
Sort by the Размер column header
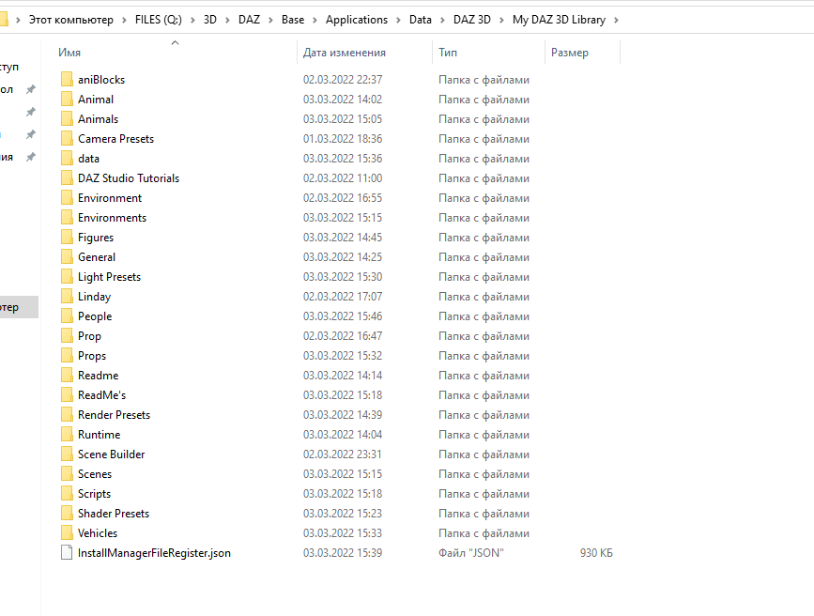[x=570, y=53]
